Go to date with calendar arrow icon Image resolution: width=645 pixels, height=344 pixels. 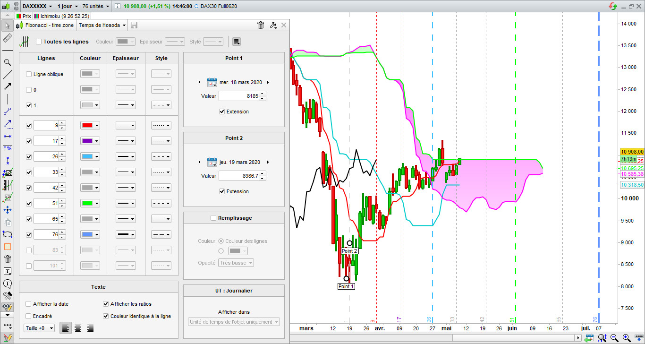[589, 338]
